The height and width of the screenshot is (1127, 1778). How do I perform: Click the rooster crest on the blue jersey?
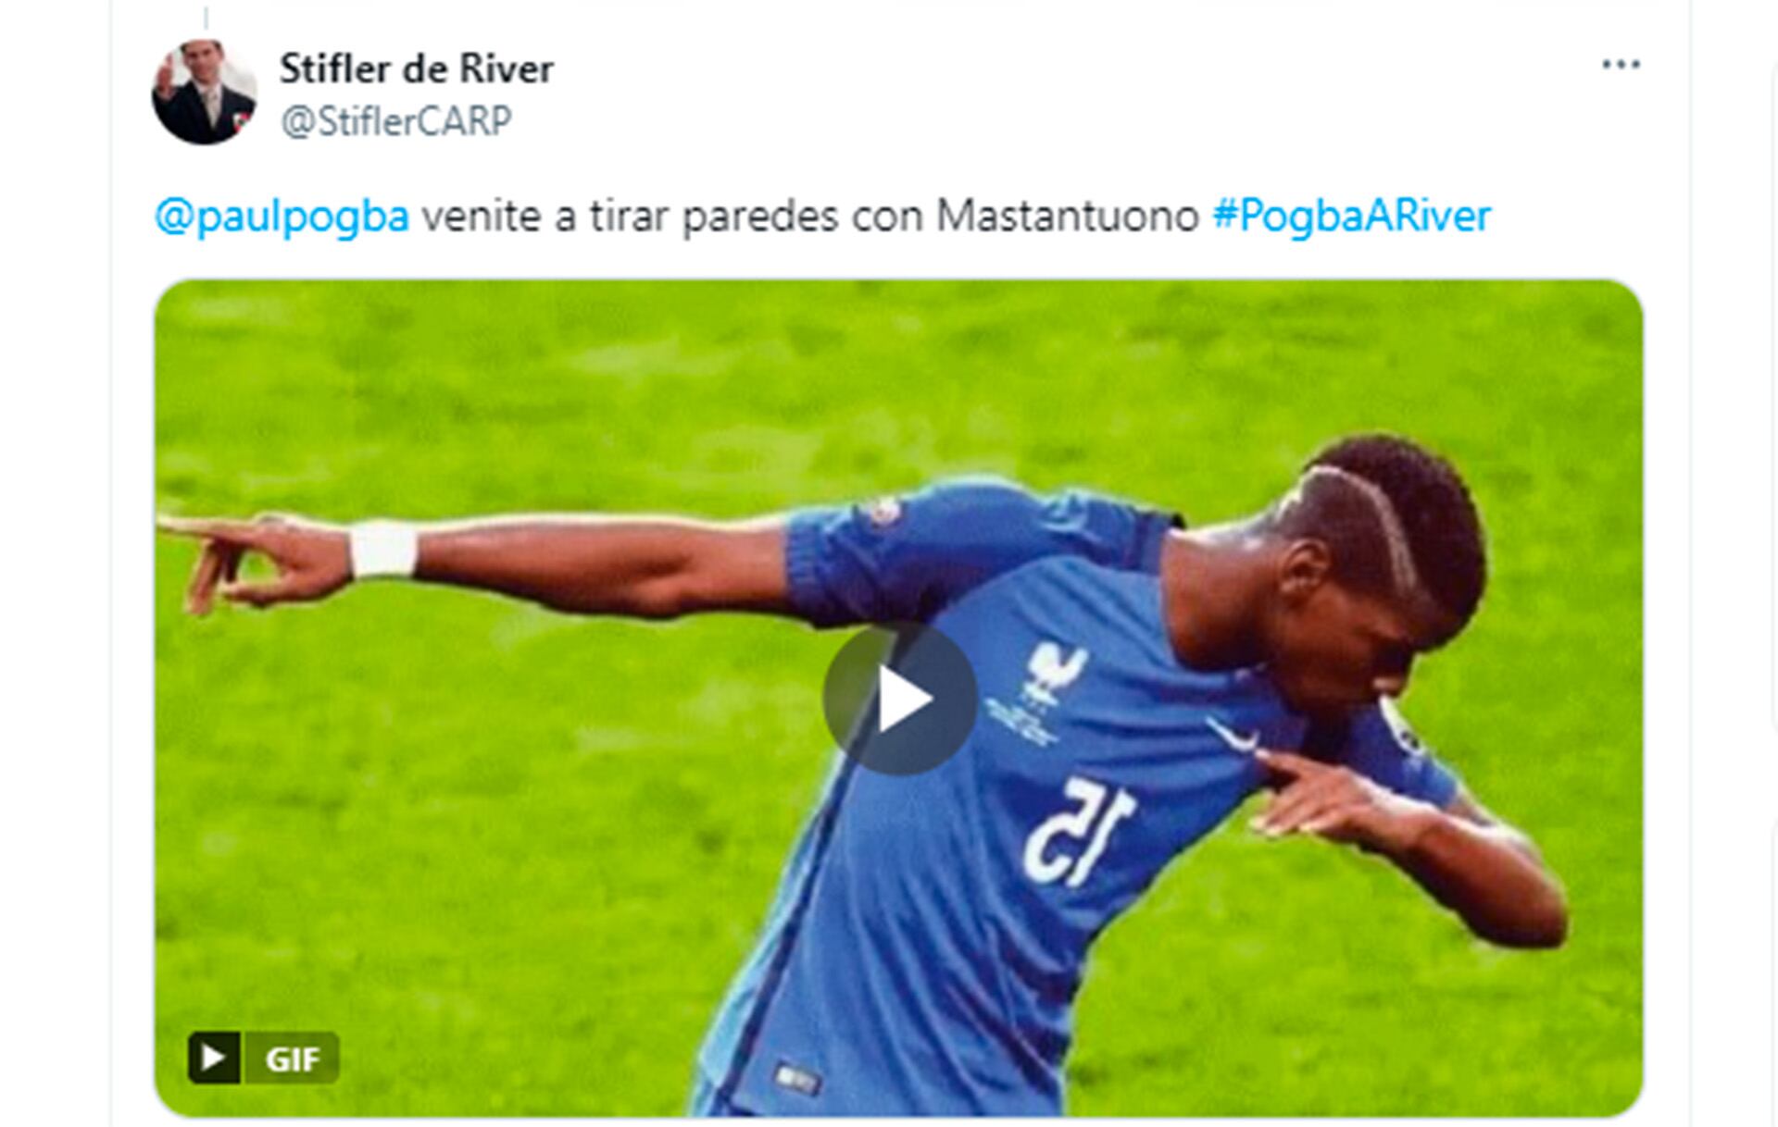1053,664
